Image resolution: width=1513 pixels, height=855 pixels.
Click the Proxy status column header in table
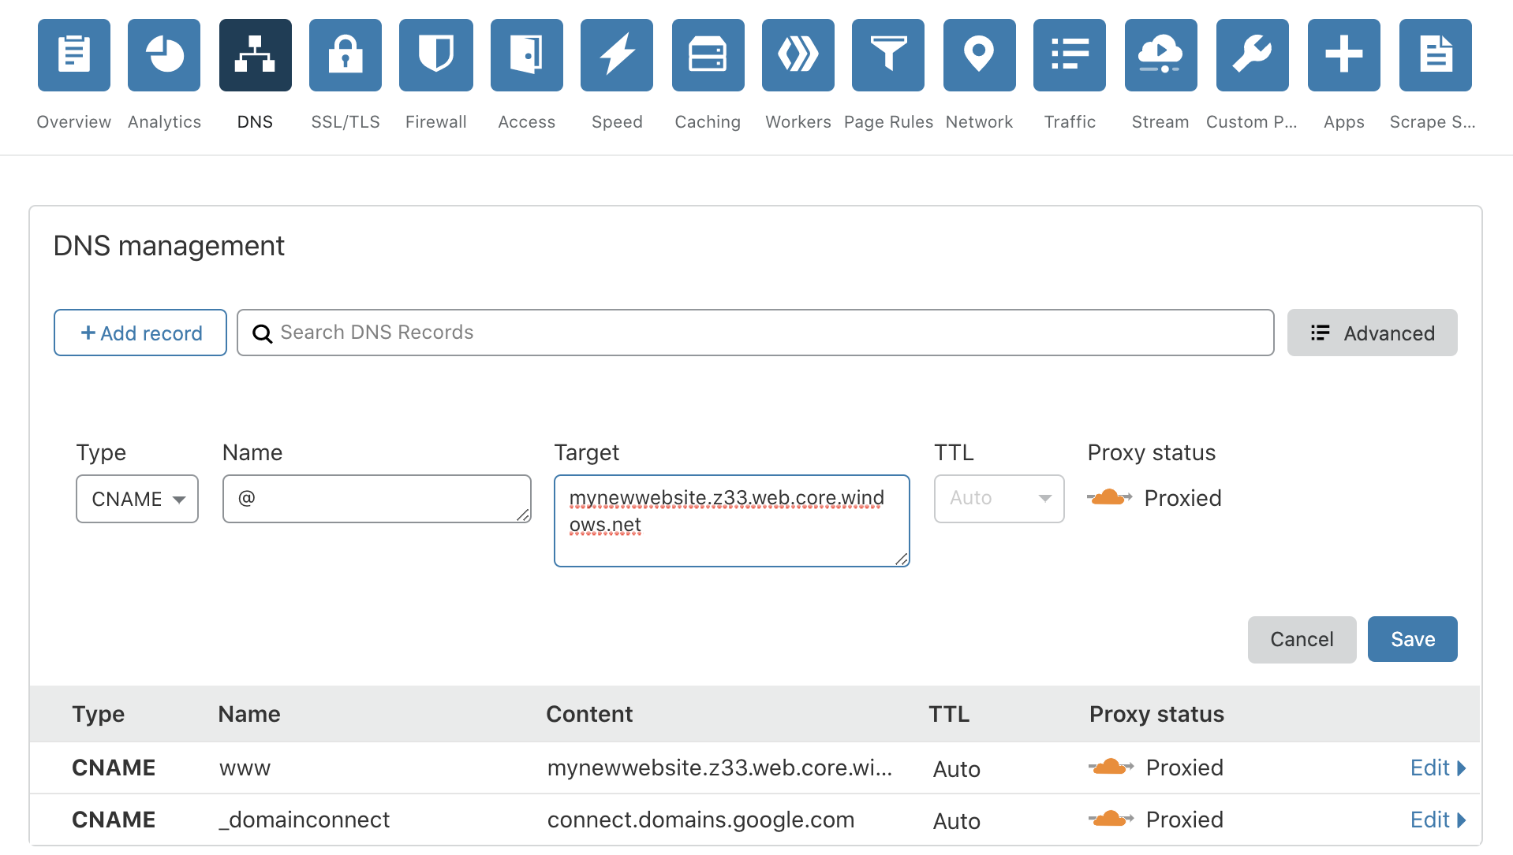click(1156, 714)
